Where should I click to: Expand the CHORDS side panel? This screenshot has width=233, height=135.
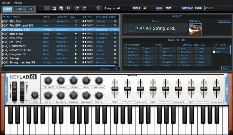[x=227, y=89]
